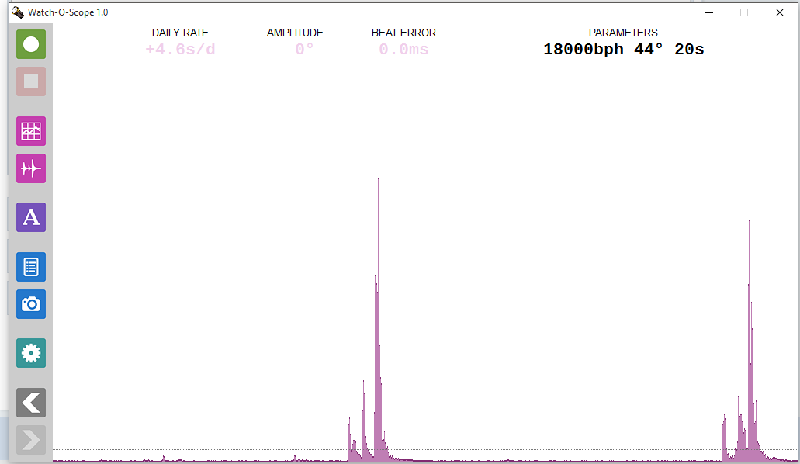Close the Watch-O-Scope window
The image size is (800, 464).
(x=780, y=12)
